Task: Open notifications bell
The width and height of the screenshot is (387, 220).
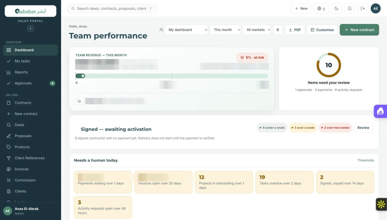Action: pos(350,9)
